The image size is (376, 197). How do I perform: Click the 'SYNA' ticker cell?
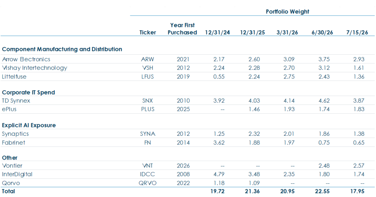coord(148,134)
